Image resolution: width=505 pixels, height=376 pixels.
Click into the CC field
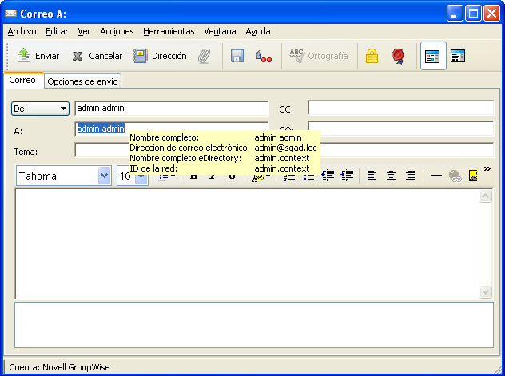(400, 108)
